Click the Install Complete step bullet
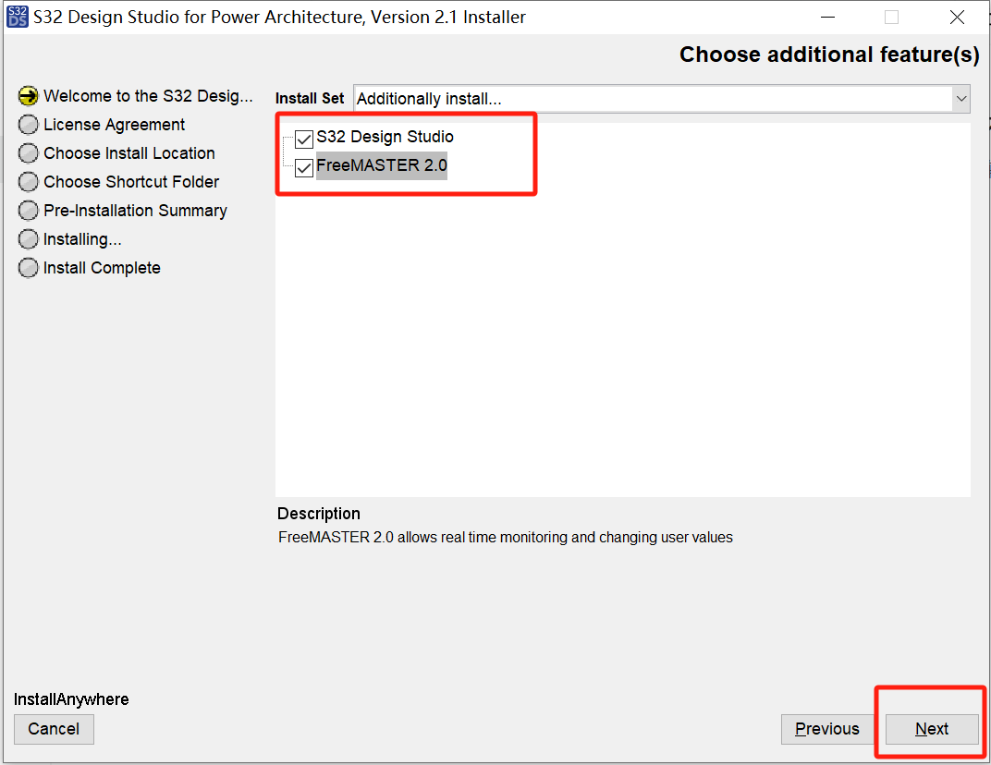The height and width of the screenshot is (765, 991). (28, 268)
